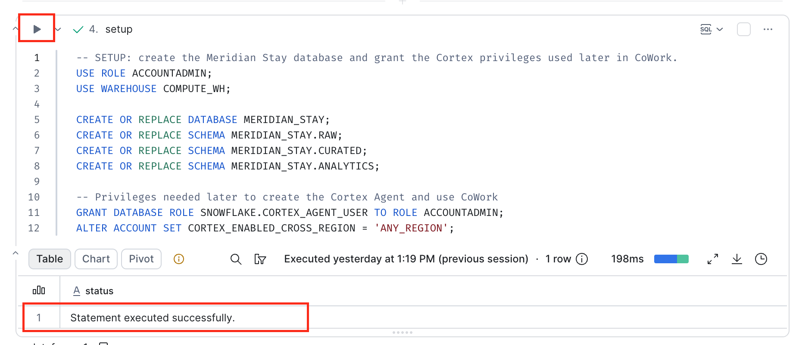The height and width of the screenshot is (345, 799).
Task: Click the orange info icon beside Pivot
Action: pyautogui.click(x=179, y=259)
